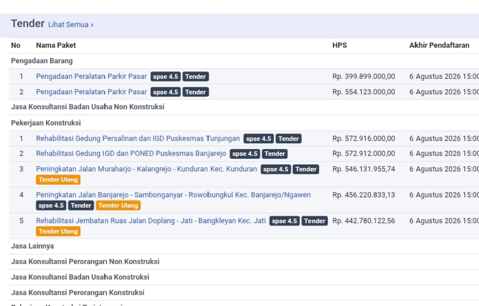Click HPS value Rp. 572.916.000,00
The height and width of the screenshot is (306, 479).
tap(363, 138)
